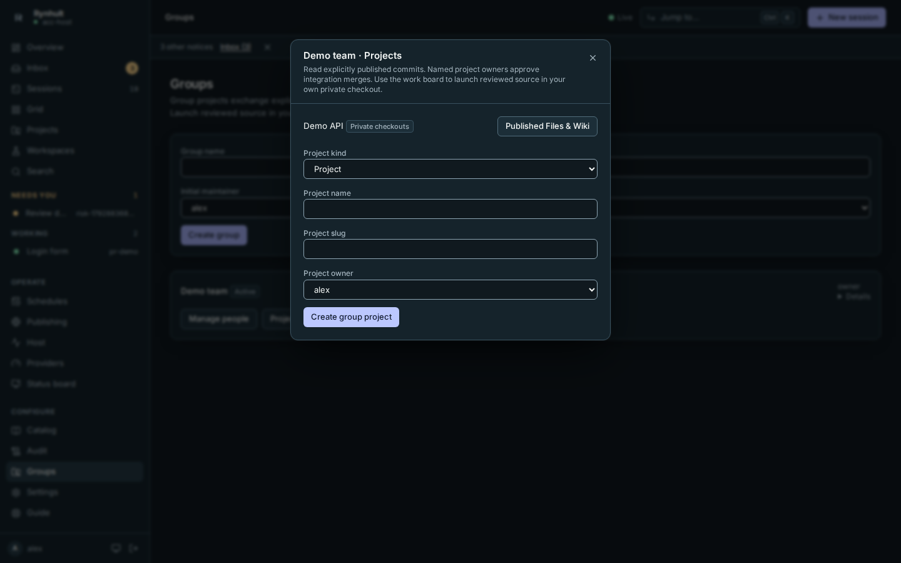Image resolution: width=901 pixels, height=563 pixels.
Task: Click Create group project button
Action: (x=351, y=317)
